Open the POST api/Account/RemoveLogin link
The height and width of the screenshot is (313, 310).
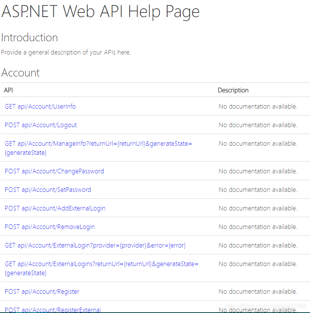click(50, 227)
